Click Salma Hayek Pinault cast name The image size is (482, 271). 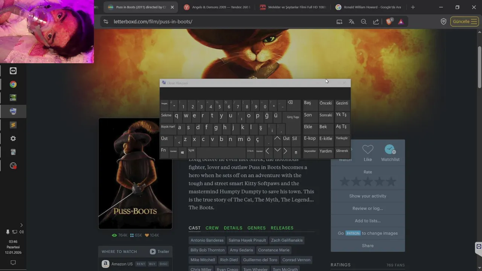247,240
